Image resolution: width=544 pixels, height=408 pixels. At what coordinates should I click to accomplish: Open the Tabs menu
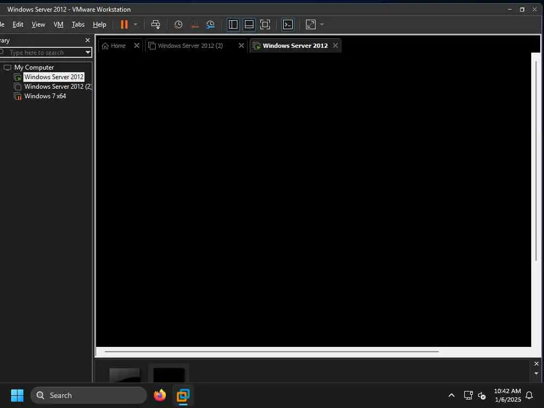pyautogui.click(x=78, y=24)
